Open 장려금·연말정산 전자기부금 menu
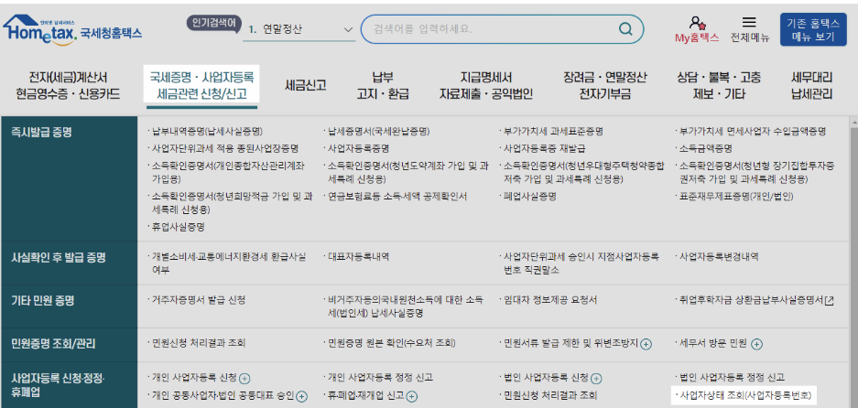Viewport: 858px width, 408px height. pos(605,86)
